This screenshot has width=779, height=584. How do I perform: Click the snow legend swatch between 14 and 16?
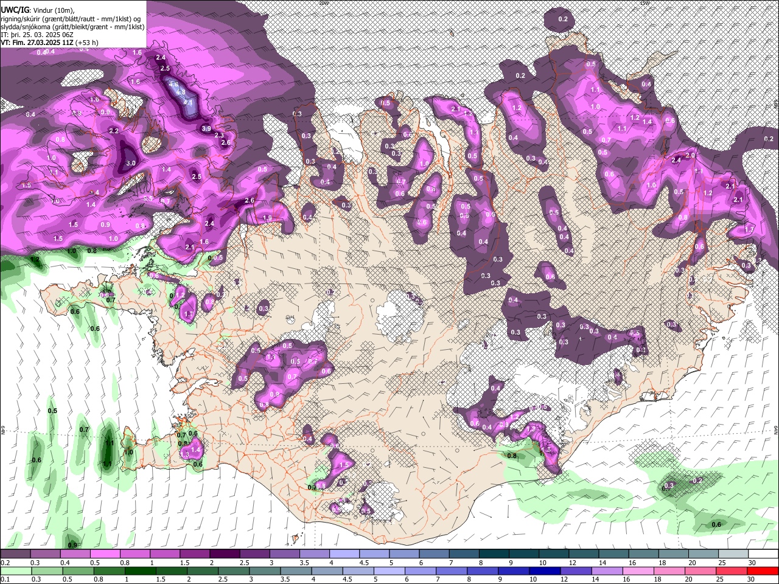click(x=613, y=554)
